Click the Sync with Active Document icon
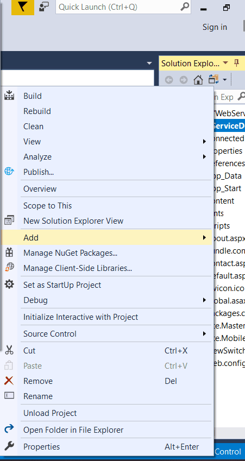This screenshot has height=461, width=245. 213,79
